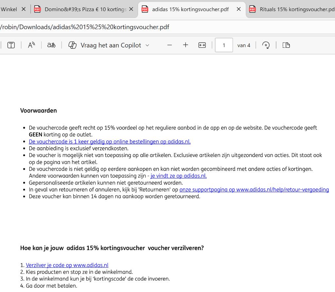Click the Copilot logo icon
335x292 pixels.
(72, 45)
